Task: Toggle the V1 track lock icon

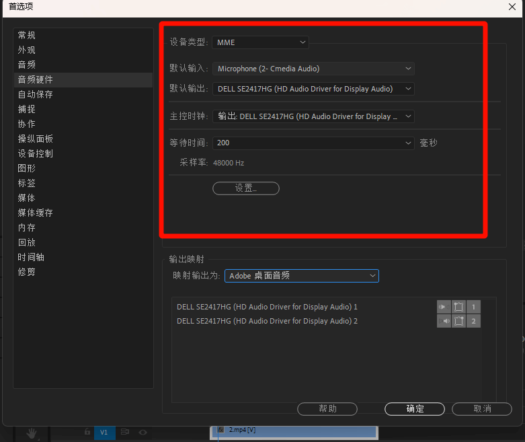Action: 87,433
